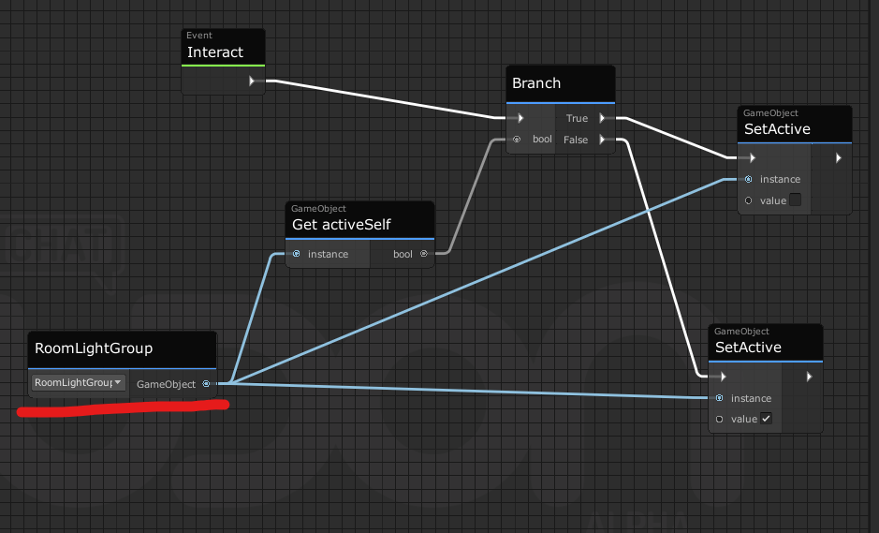Screen dimensions: 879x533
Task: Click value port of SetActive with unchecked value
Action: coord(748,200)
